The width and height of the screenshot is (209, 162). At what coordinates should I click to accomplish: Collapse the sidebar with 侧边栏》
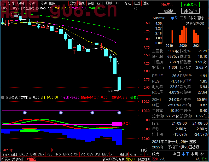click(144, 159)
